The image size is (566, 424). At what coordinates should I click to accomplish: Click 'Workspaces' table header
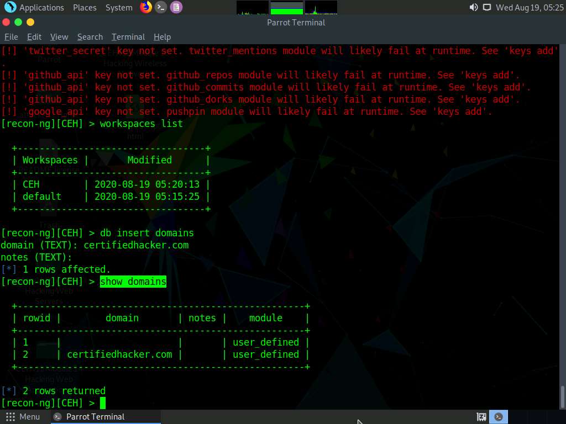pos(50,160)
